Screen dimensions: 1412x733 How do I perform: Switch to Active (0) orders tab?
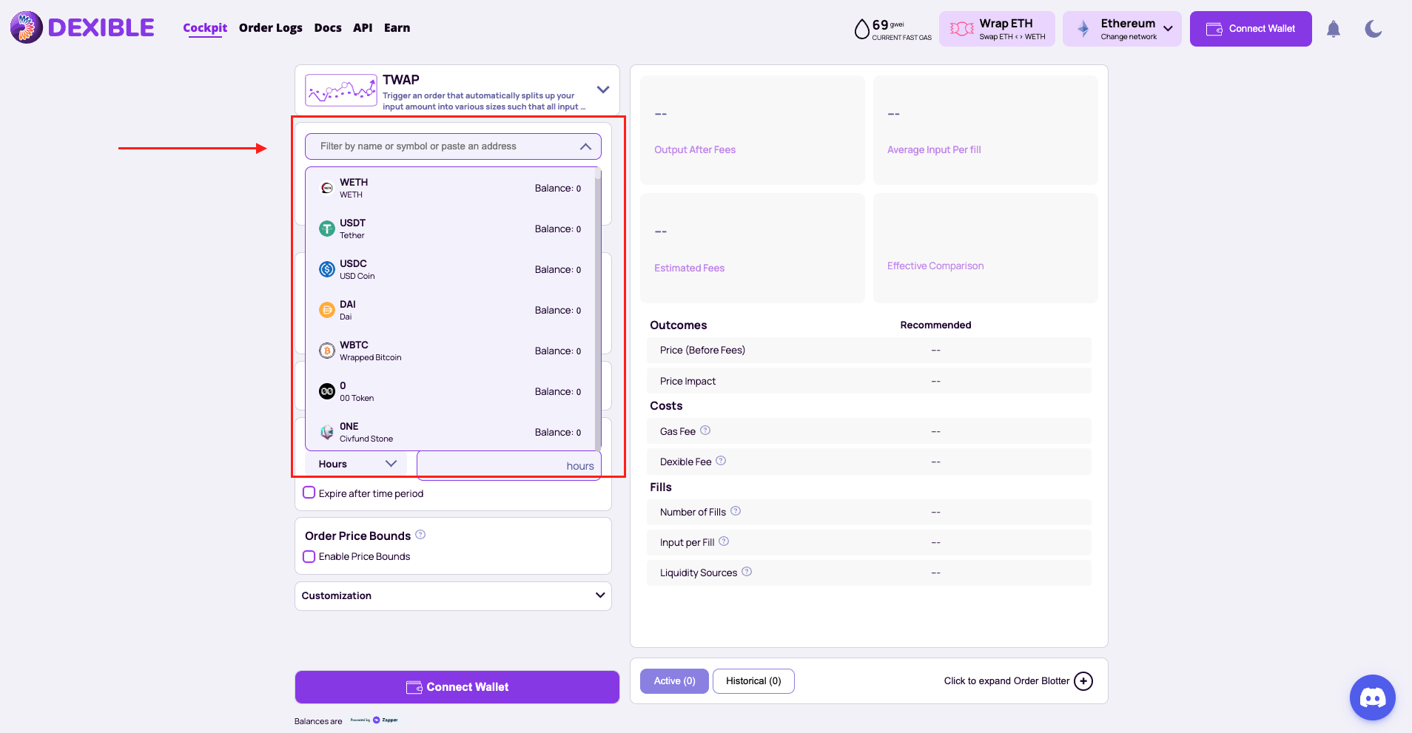pyautogui.click(x=674, y=681)
